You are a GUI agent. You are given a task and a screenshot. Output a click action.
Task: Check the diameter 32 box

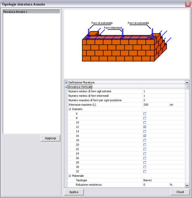pyautogui.click(x=145, y=172)
